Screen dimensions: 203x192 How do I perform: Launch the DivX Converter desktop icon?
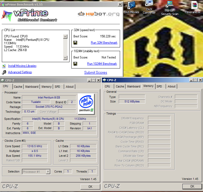pos(149,7)
